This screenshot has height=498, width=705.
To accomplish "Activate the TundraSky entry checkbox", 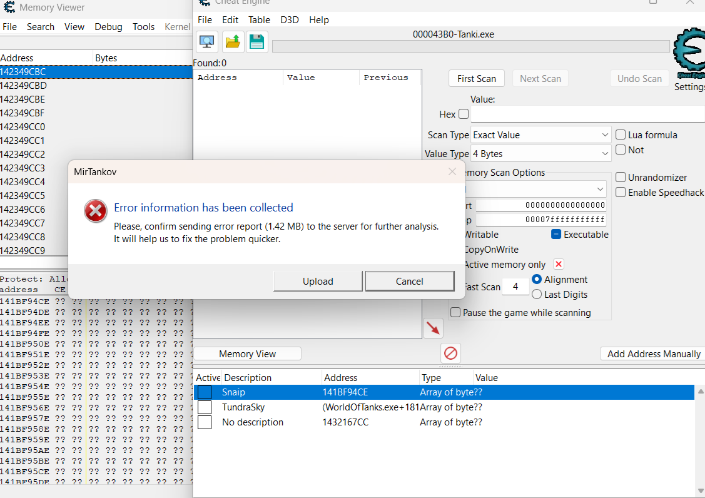I will [205, 407].
